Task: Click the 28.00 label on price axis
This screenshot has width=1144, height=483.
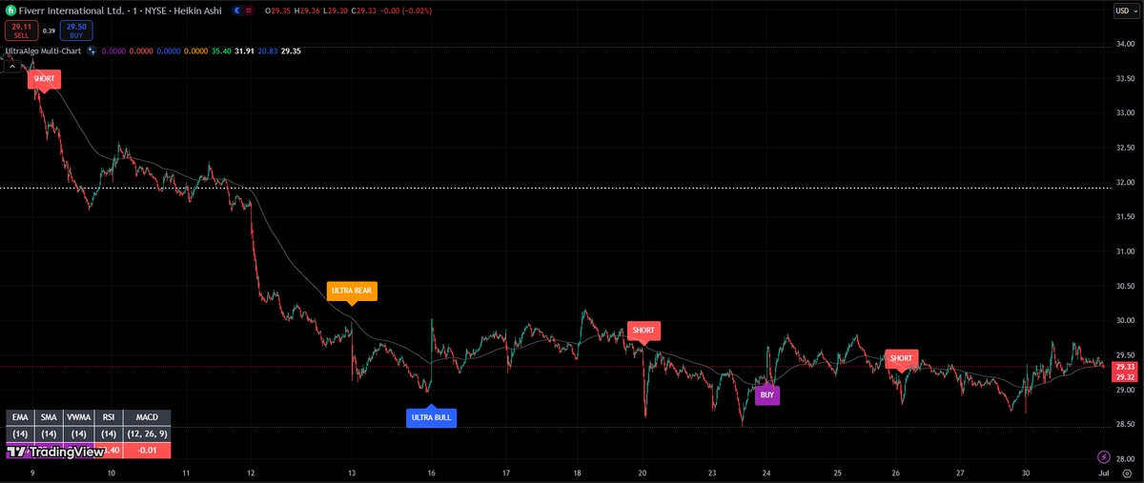Action: click(x=1125, y=458)
